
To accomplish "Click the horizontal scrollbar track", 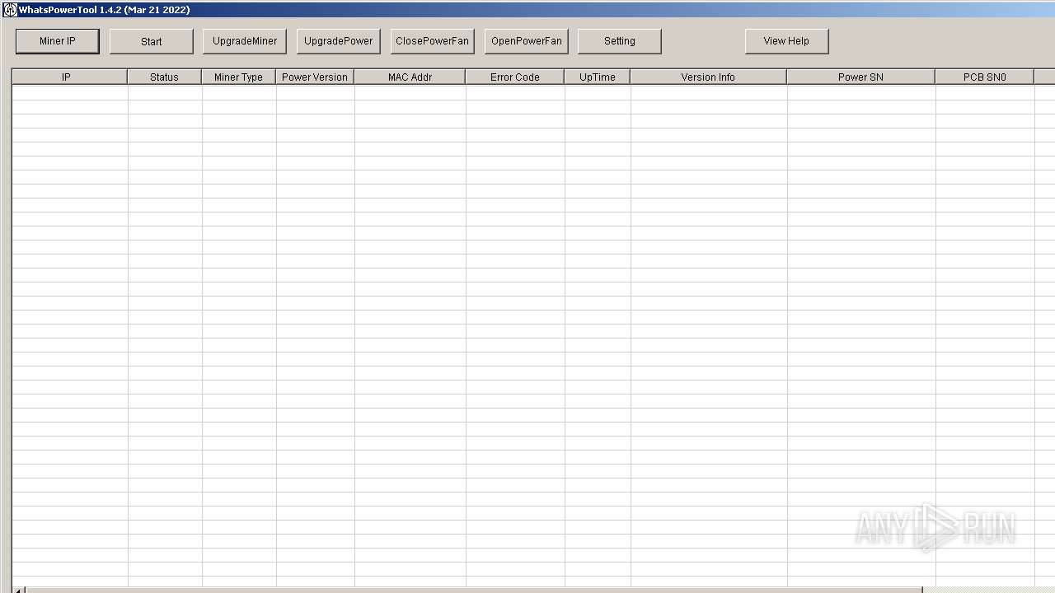I will coord(988,590).
